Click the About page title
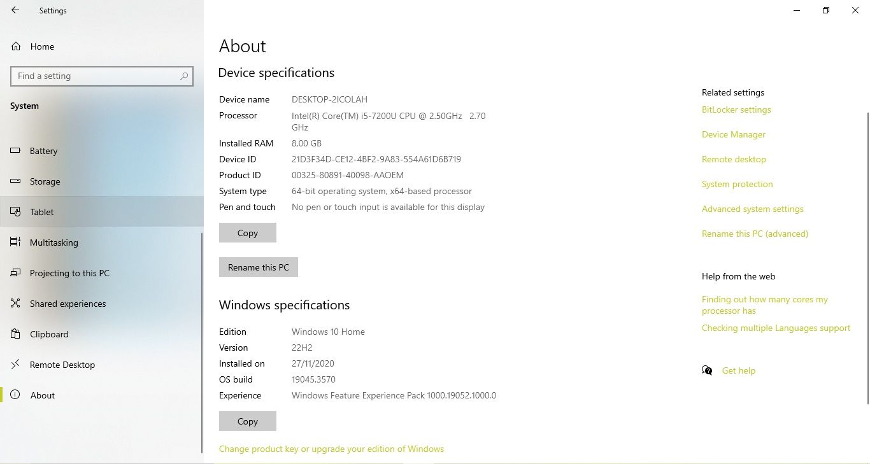 pos(243,46)
